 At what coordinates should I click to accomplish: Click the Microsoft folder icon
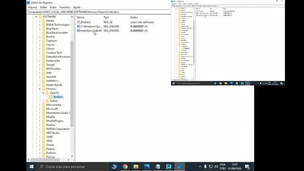43,109
